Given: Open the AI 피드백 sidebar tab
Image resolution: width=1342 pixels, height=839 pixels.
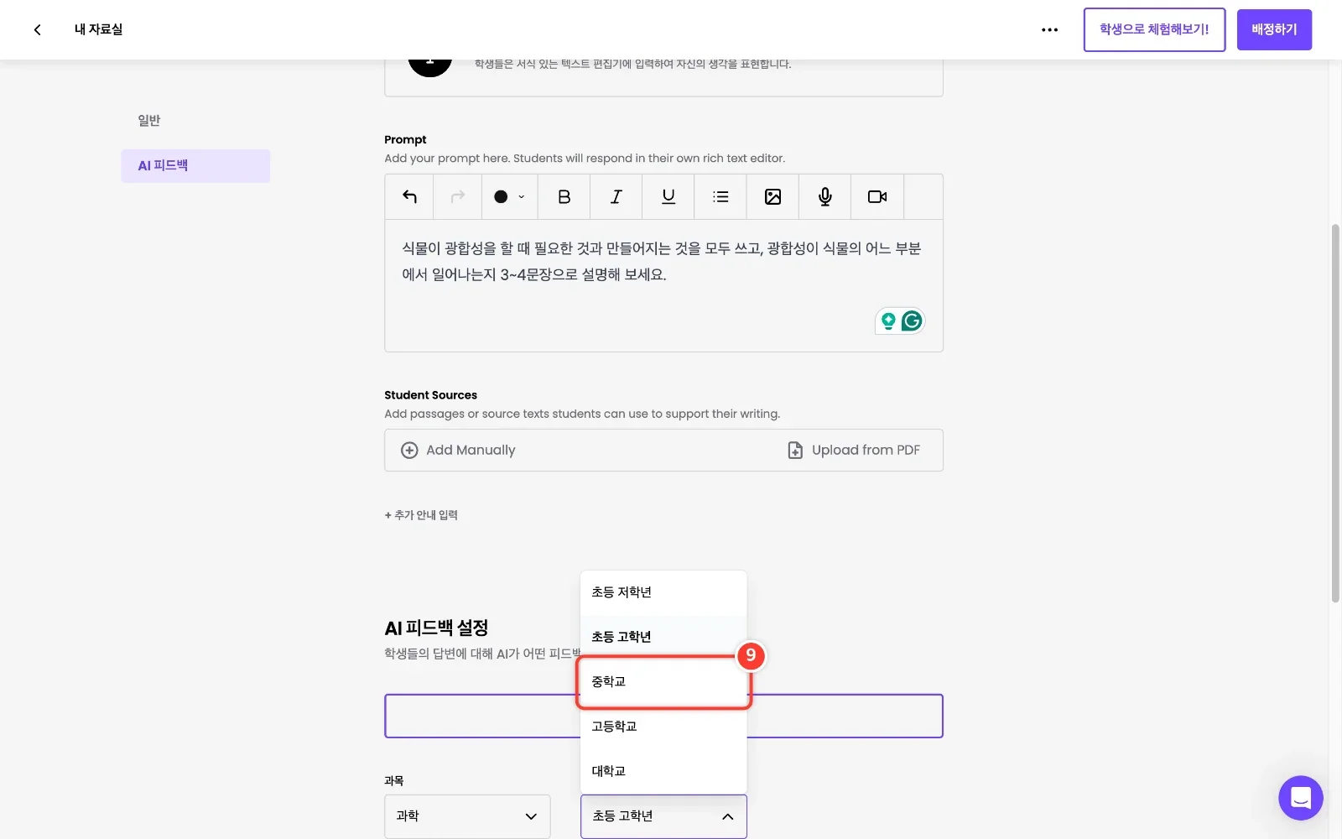Looking at the screenshot, I should pyautogui.click(x=195, y=166).
